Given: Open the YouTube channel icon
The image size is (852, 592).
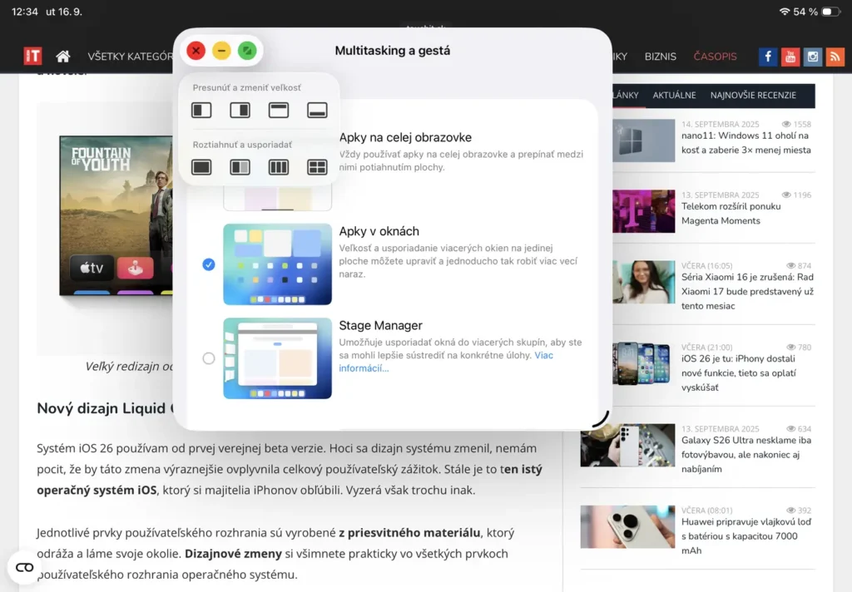Looking at the screenshot, I should click(x=790, y=57).
